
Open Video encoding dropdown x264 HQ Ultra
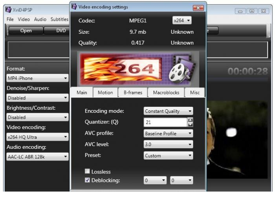pyautogui.click(x=37, y=137)
